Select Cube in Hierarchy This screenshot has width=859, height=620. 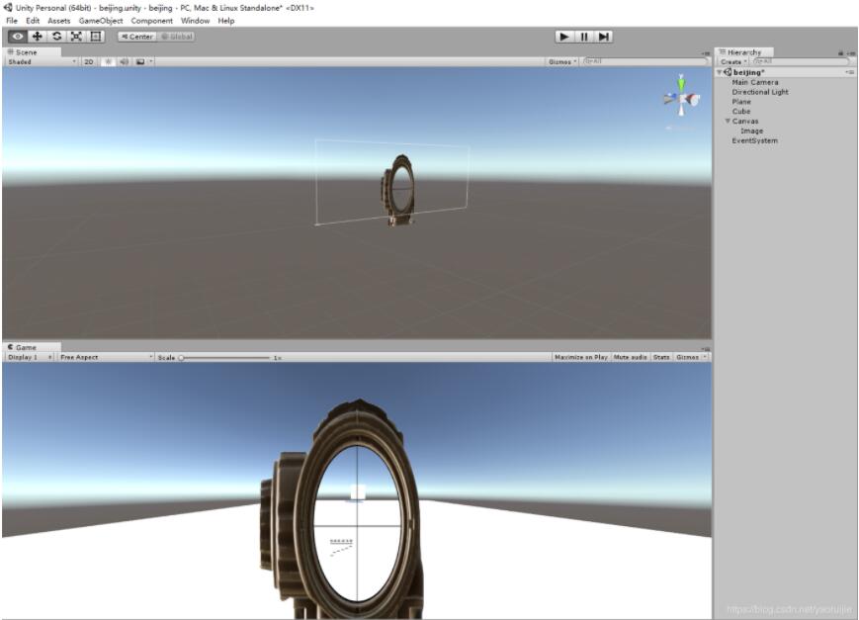(x=741, y=112)
